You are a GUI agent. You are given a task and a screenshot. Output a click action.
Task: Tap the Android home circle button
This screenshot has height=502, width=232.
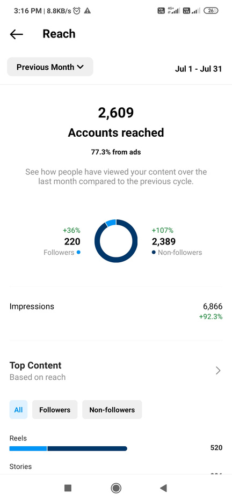coord(116,488)
